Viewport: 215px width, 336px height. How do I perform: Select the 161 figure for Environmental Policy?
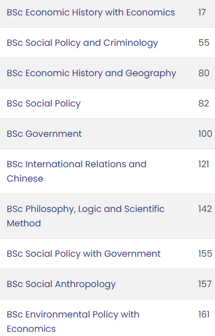204,314
